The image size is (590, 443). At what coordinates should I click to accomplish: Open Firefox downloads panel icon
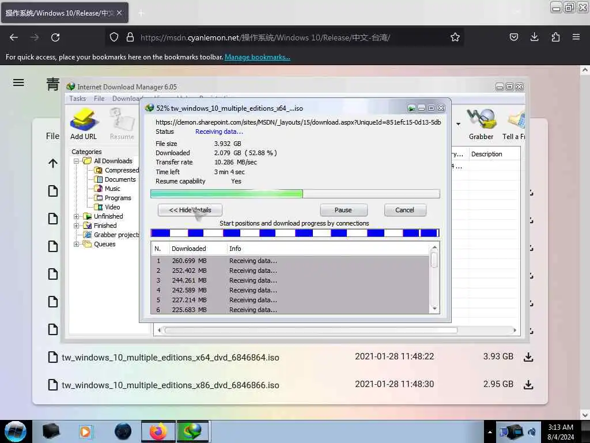tap(534, 37)
